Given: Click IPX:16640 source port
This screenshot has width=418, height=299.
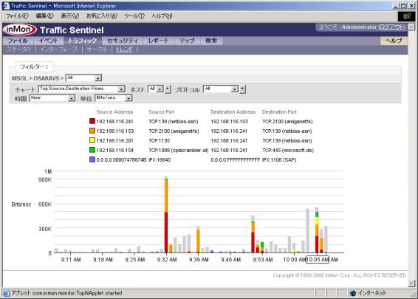Looking at the screenshot, I should [160, 160].
